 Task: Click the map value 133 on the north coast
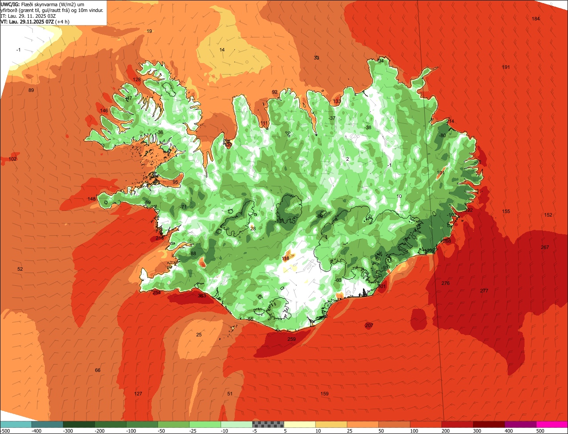point(337,101)
